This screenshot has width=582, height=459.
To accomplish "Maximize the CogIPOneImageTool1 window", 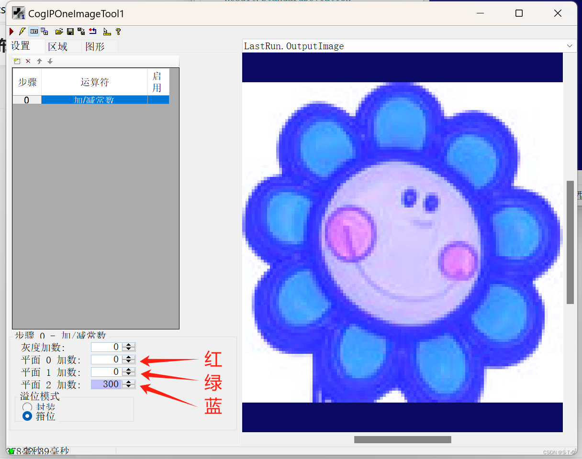I will coord(519,13).
